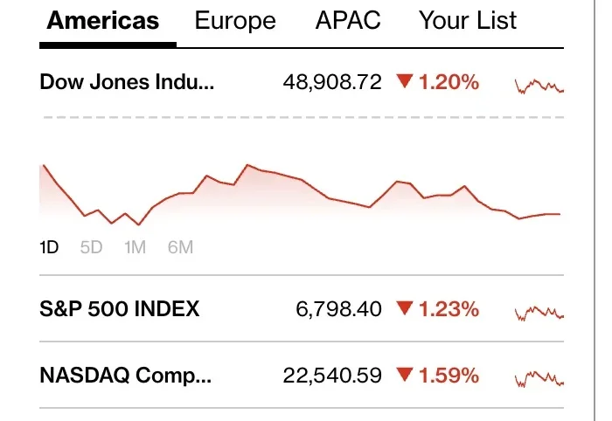The image size is (612, 421).
Task: Switch to the Americas tab
Action: point(103,21)
